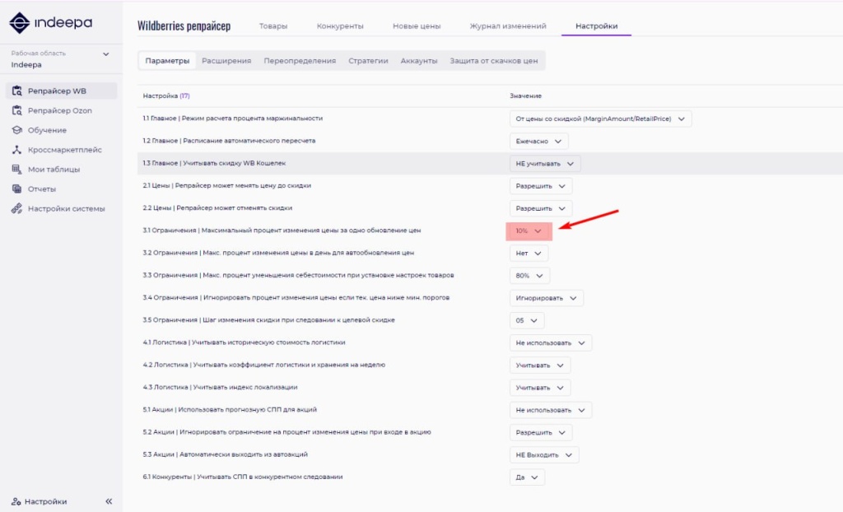Click the Настройки системы link icon

point(17,208)
